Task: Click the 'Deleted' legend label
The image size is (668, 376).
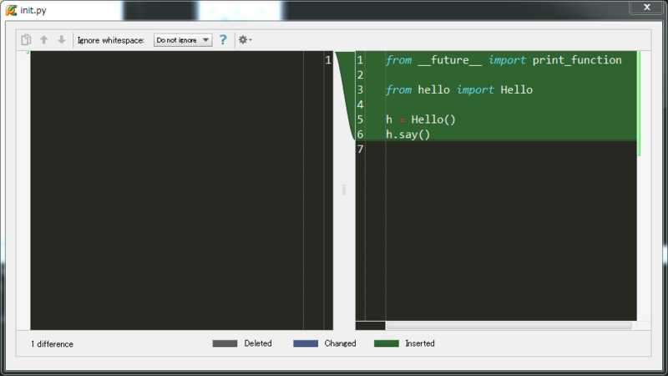Action: [x=258, y=343]
